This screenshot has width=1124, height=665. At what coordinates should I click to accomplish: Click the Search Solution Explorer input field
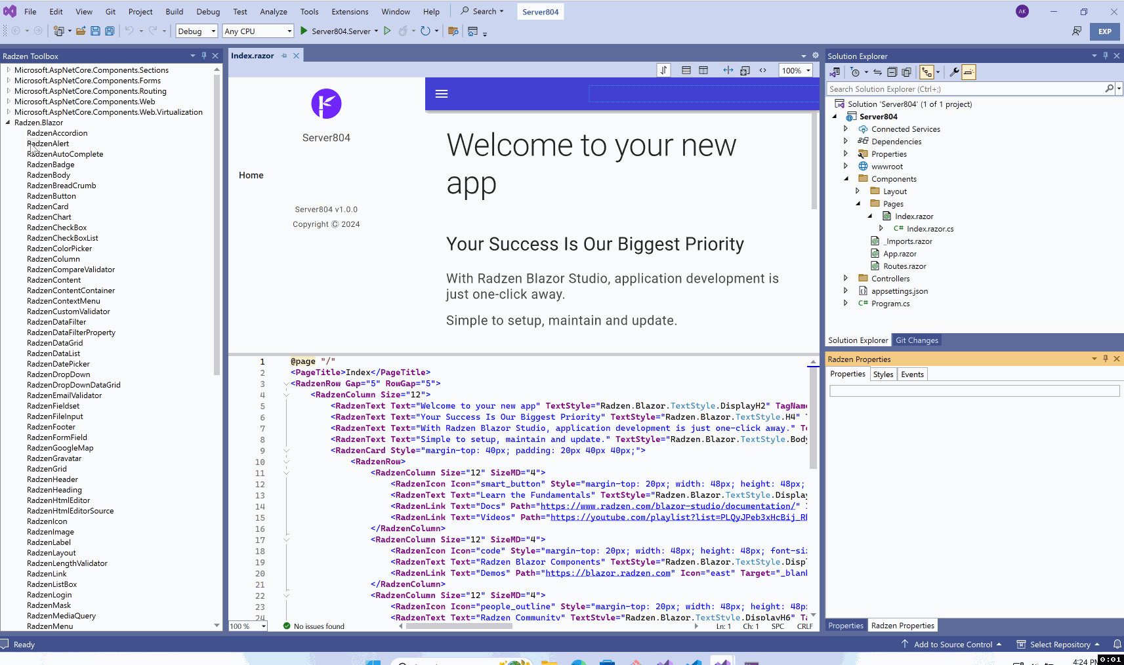pos(965,89)
